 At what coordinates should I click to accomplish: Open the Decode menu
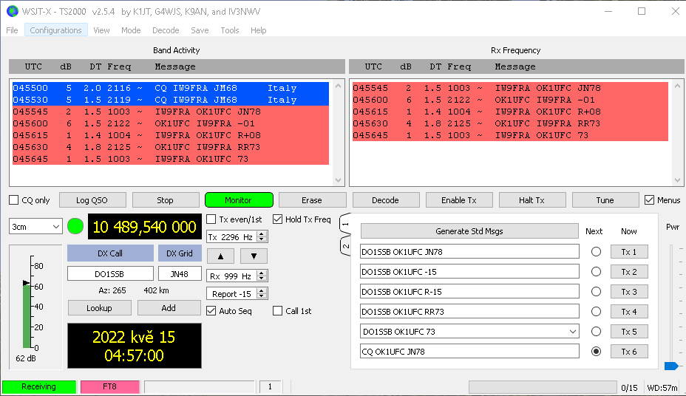click(x=166, y=30)
